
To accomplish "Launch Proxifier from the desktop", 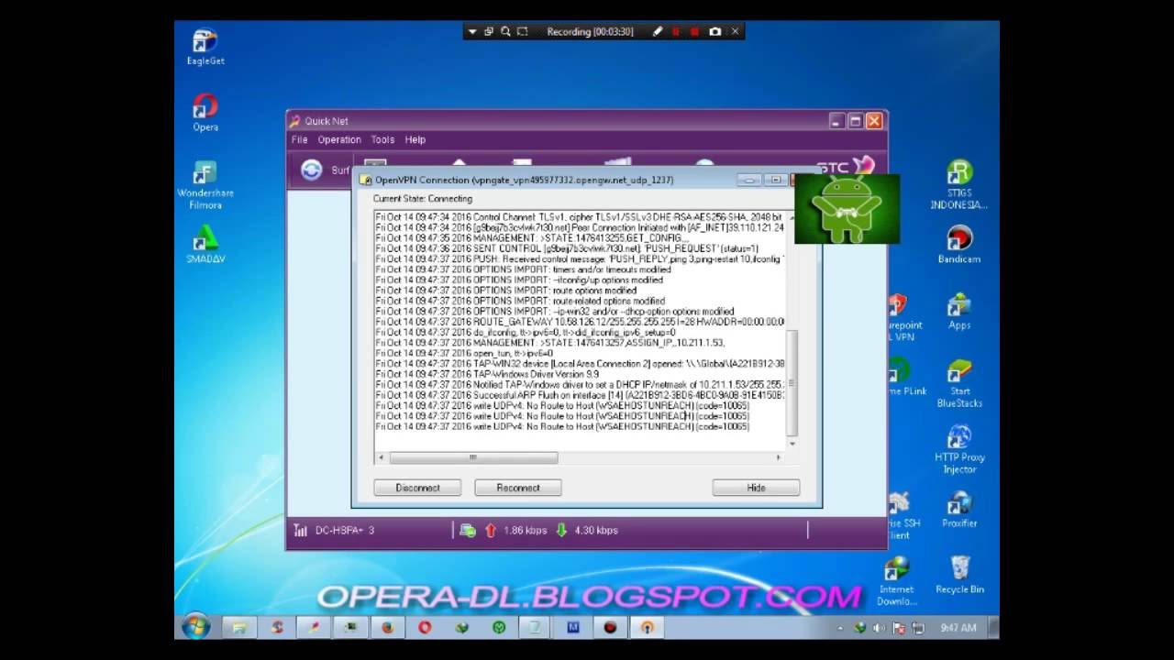I will [959, 510].
